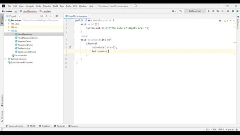The image size is (240, 135).
Task: Open the Refactor menu
Action: [x=47, y=6]
